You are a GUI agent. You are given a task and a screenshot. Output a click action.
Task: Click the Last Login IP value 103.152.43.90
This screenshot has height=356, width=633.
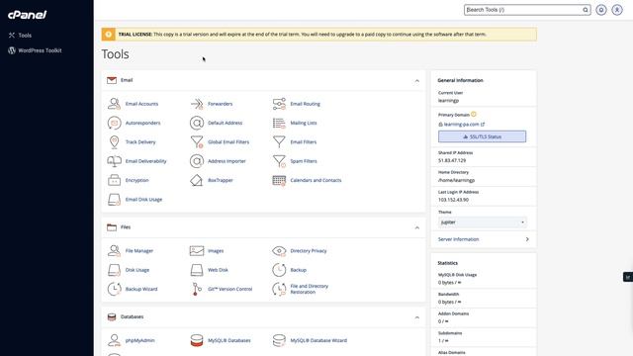pos(453,200)
